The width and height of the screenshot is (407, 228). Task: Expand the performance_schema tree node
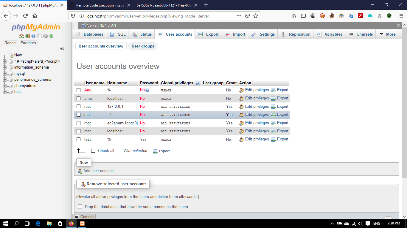point(4,79)
